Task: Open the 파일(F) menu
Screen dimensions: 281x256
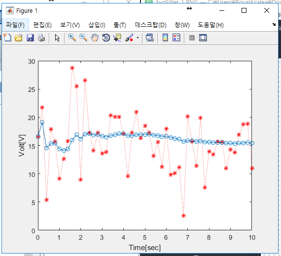Action: [x=15, y=25]
